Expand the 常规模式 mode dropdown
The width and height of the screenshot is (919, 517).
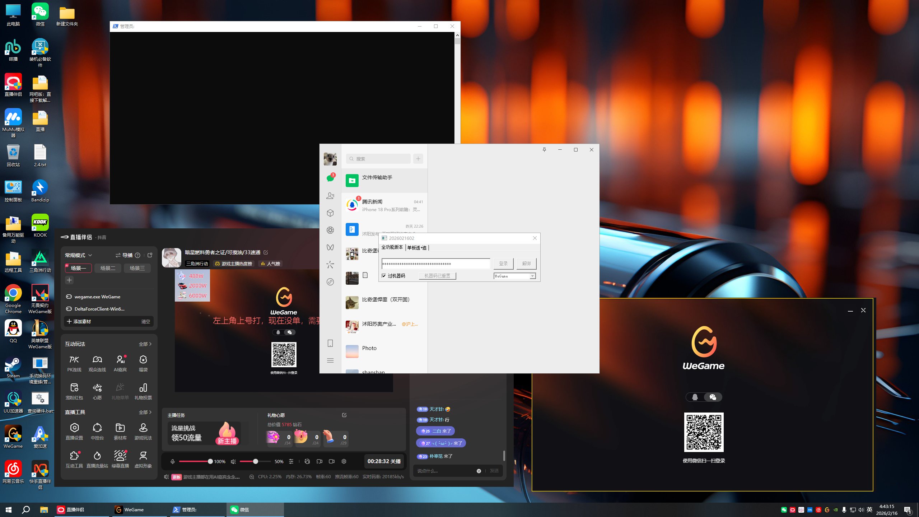point(78,255)
